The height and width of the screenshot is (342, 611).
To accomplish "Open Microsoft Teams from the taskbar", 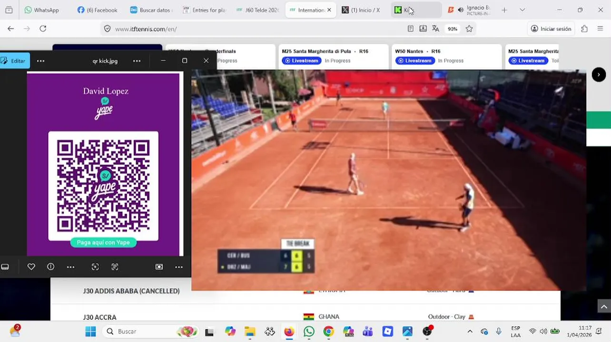I will (x=367, y=331).
